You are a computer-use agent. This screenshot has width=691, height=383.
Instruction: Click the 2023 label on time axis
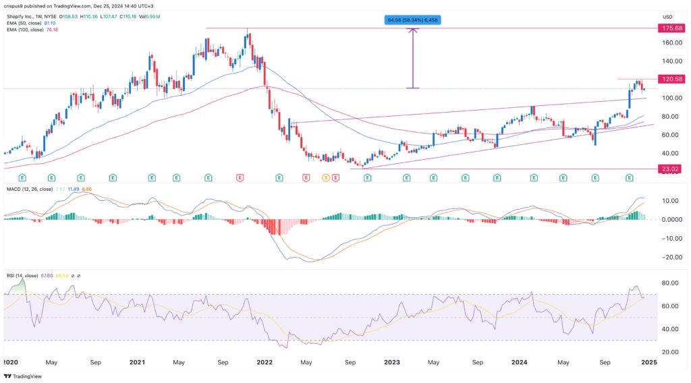pyautogui.click(x=391, y=362)
